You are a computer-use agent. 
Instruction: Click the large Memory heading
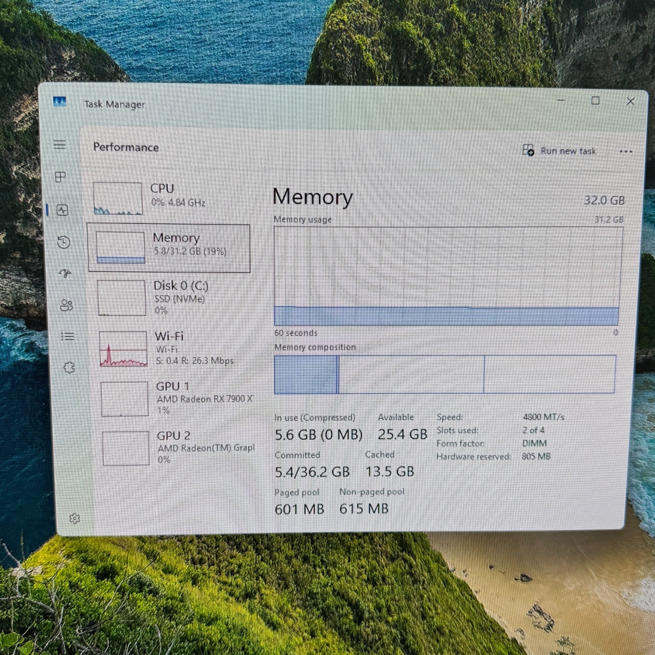(x=313, y=197)
